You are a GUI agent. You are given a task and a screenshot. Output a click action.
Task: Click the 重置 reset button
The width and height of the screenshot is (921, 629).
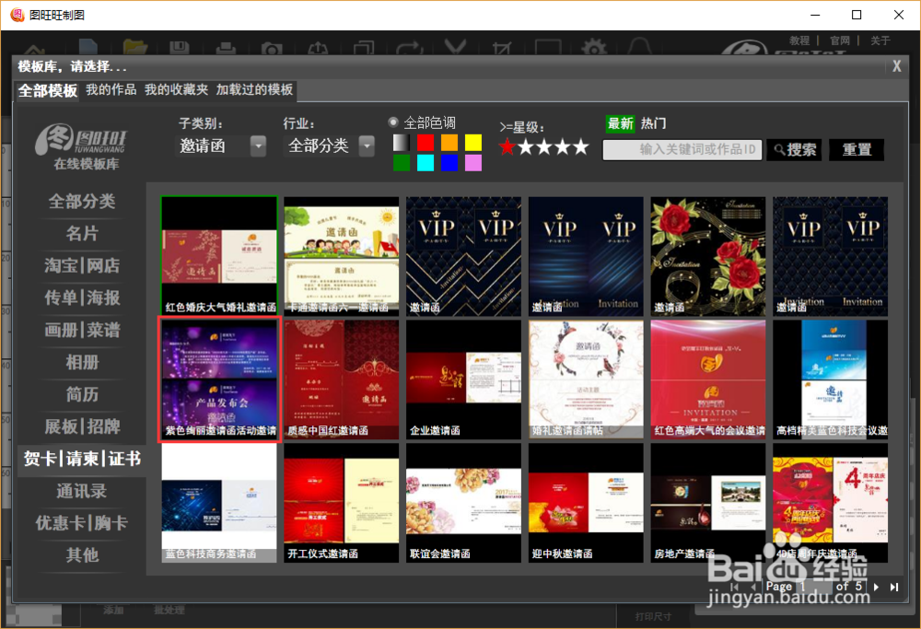tap(856, 149)
